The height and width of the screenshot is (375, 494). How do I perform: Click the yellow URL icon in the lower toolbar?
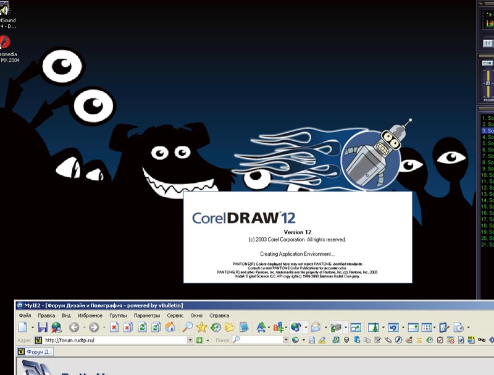click(x=471, y=340)
